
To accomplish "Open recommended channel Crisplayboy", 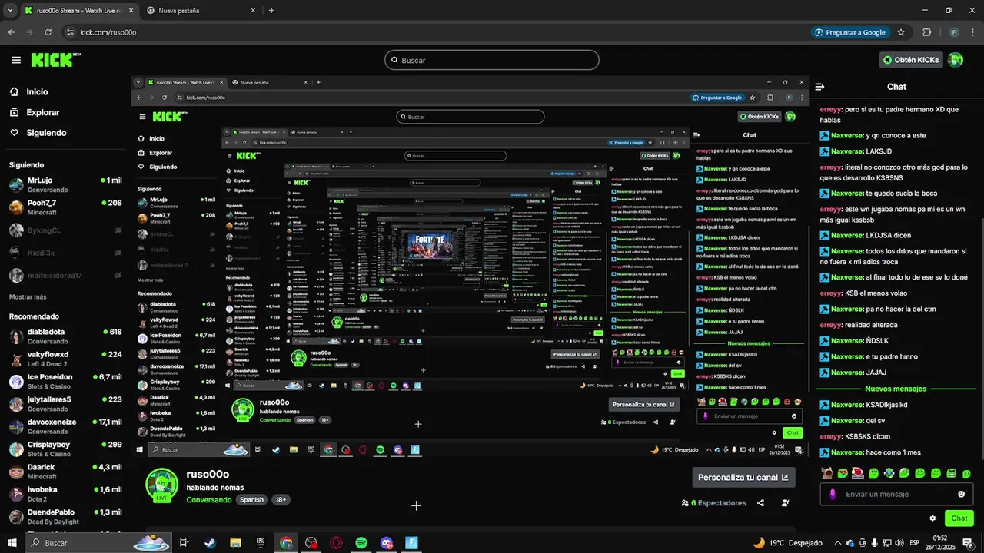I will [x=65, y=449].
